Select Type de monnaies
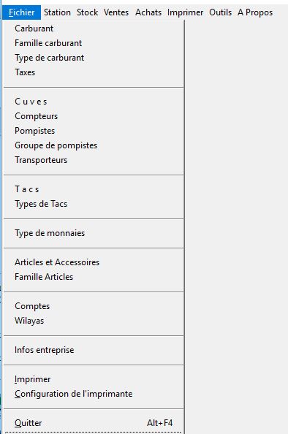288x434 pixels. click(x=94, y=233)
